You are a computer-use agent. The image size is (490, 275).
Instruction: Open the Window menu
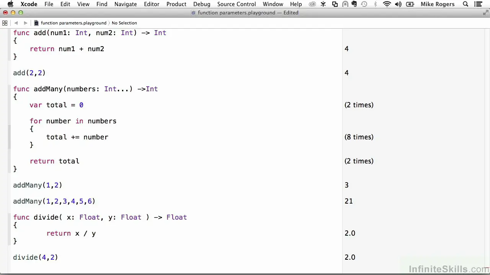[273, 4]
